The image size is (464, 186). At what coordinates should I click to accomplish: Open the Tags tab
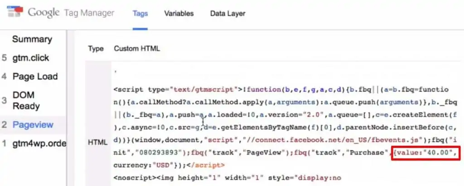click(140, 13)
